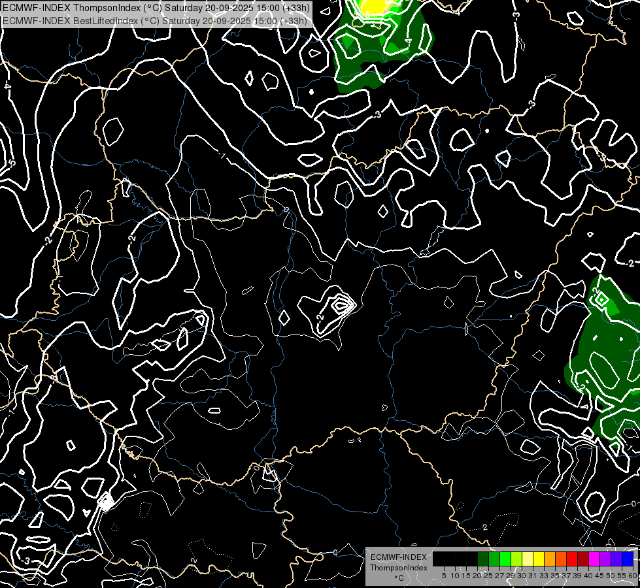Select the blue swatch at legend end
The height and width of the screenshot is (588, 640).
pos(628,559)
